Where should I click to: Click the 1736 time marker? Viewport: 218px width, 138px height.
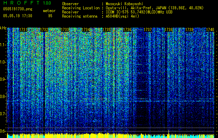coord(127,30)
